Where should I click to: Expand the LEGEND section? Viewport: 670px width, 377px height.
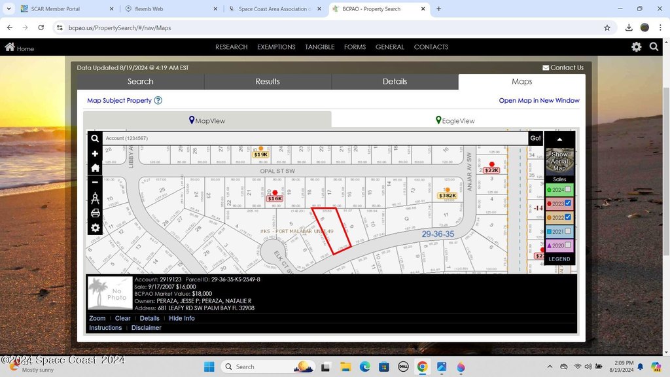(559, 259)
